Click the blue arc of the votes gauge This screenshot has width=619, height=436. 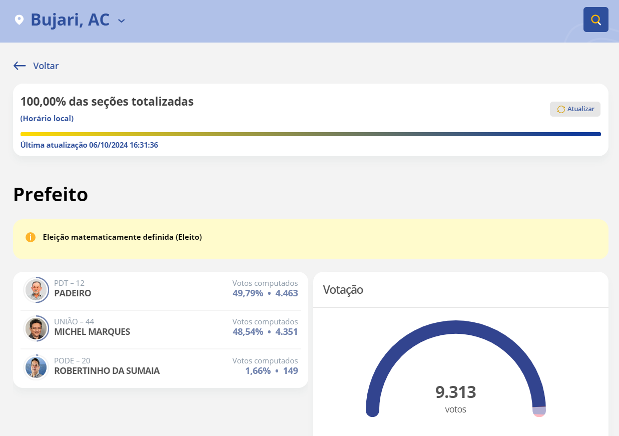(x=455, y=327)
